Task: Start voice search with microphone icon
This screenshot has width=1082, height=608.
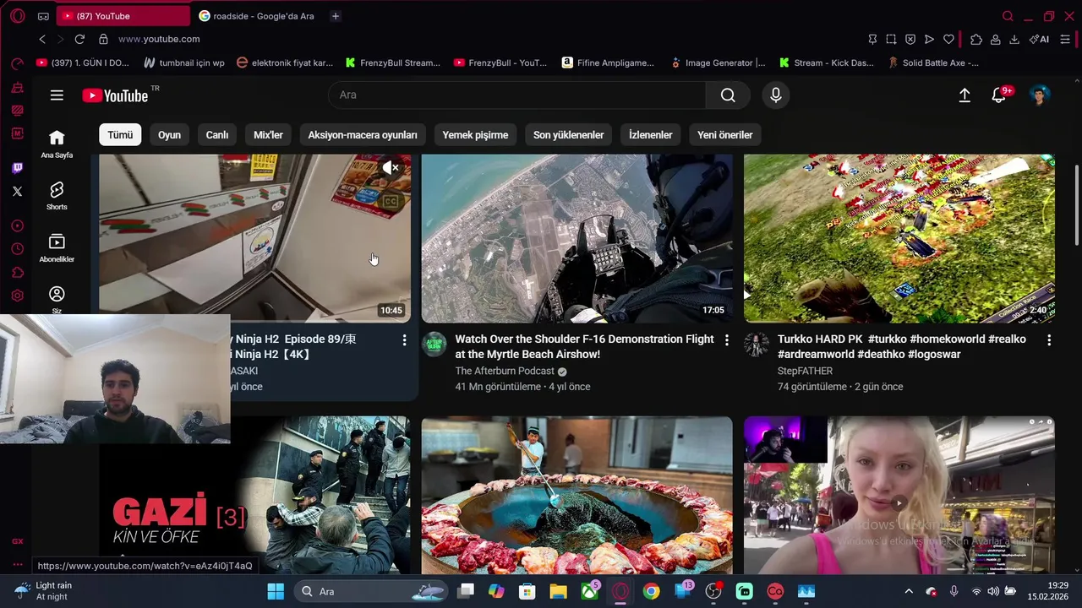Action: 776,95
